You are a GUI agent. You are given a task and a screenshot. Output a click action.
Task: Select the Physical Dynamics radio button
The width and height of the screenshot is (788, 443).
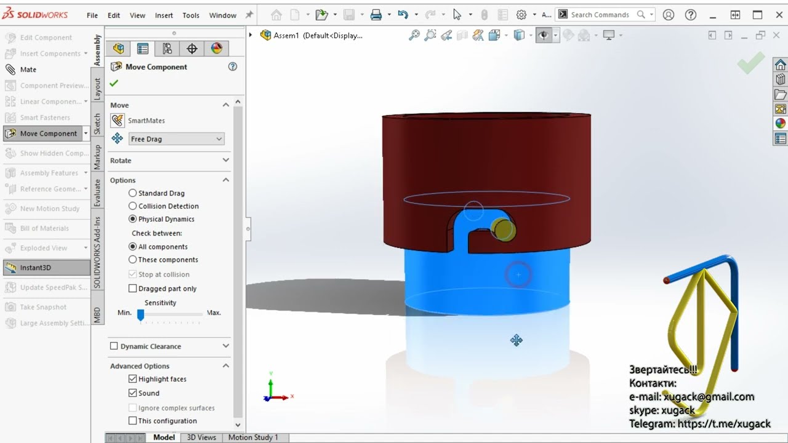pyautogui.click(x=132, y=219)
